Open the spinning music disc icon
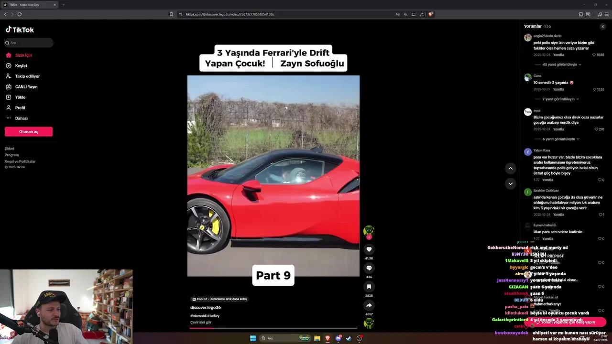 coord(369,323)
